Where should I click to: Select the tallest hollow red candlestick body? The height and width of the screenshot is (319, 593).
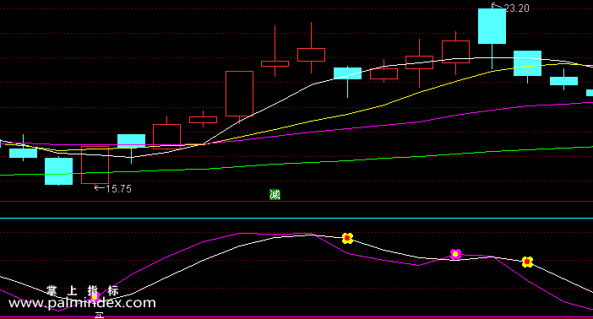point(239,94)
